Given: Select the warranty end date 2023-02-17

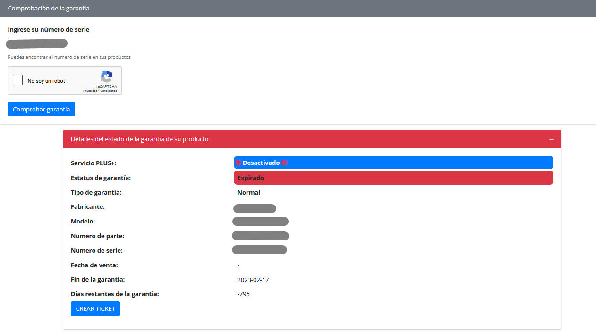Looking at the screenshot, I should point(253,280).
